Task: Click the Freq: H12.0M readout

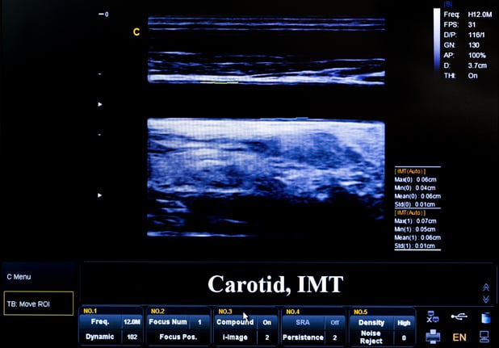Action: tap(468, 15)
